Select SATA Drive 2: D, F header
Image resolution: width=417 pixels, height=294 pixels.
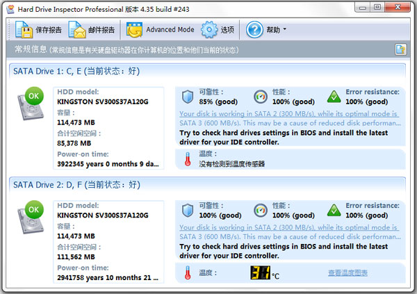pyautogui.click(x=77, y=185)
